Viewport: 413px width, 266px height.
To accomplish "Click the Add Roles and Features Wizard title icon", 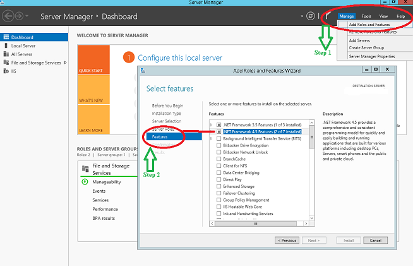I will tap(143, 70).
